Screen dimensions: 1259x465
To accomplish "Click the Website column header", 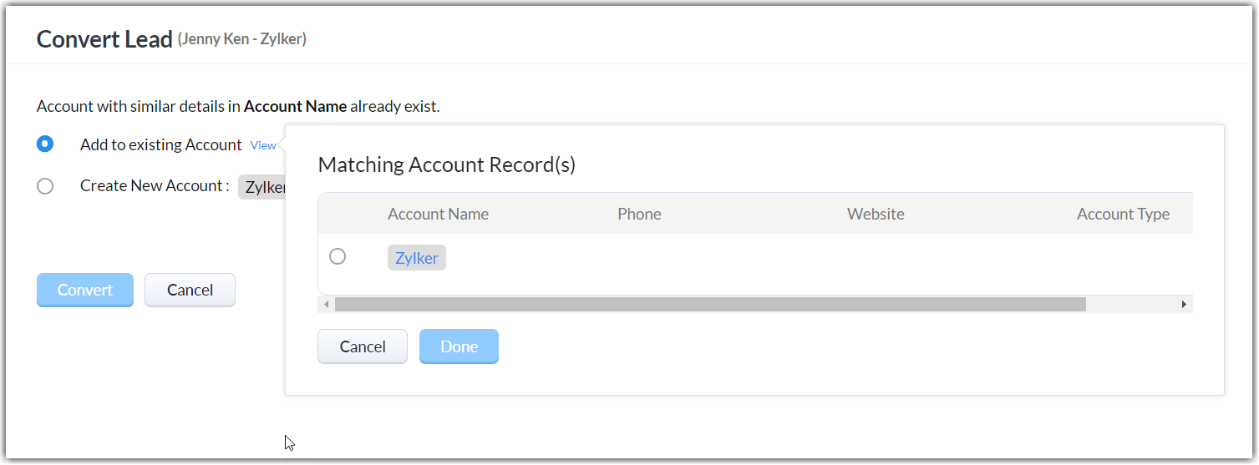I will click(x=876, y=214).
